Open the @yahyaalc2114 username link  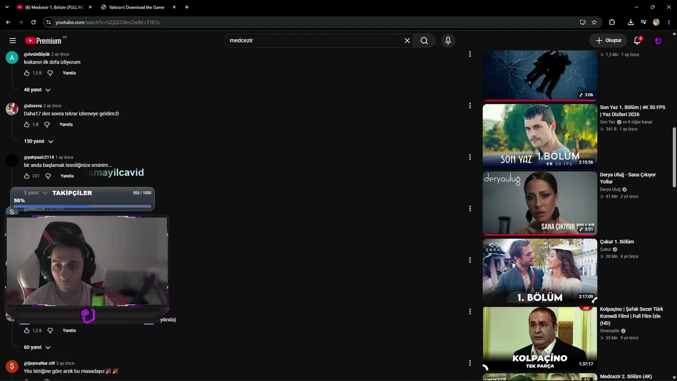click(x=39, y=157)
